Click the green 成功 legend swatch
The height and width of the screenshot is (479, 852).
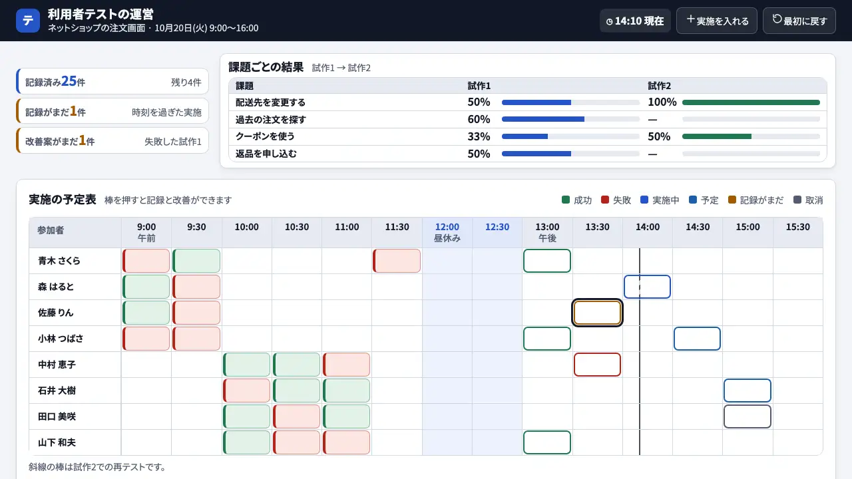(566, 200)
